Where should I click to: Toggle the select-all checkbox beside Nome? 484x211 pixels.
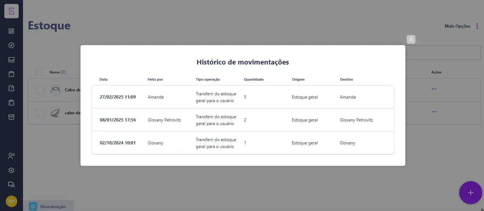40,72
